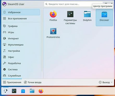Screen dimensions: 115x96
Task: Focus the Введите текст для поиска field
Action: [x=74, y=4]
